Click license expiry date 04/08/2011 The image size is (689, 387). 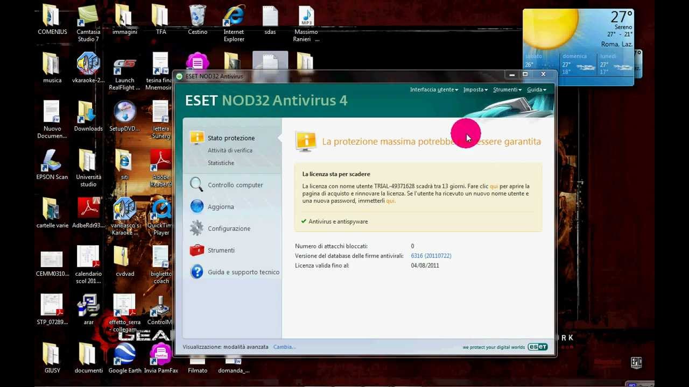pos(425,266)
